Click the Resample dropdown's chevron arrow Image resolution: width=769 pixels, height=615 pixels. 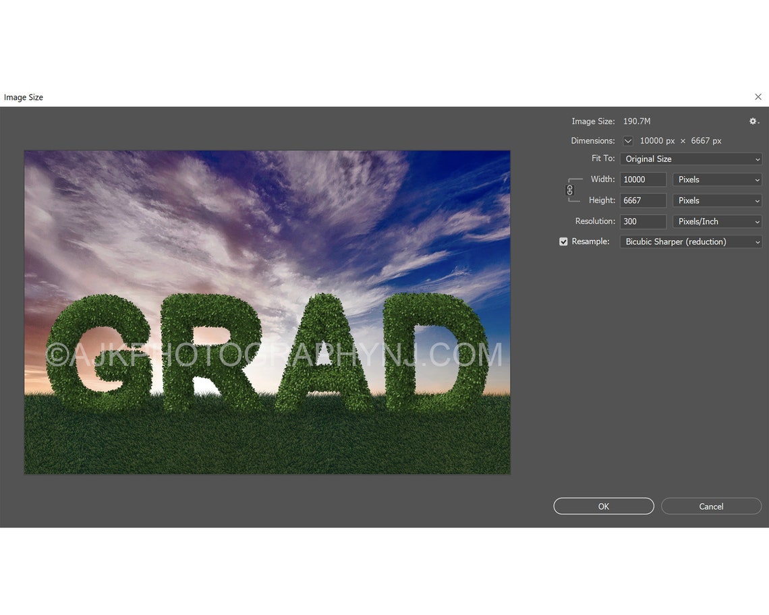[x=756, y=241]
